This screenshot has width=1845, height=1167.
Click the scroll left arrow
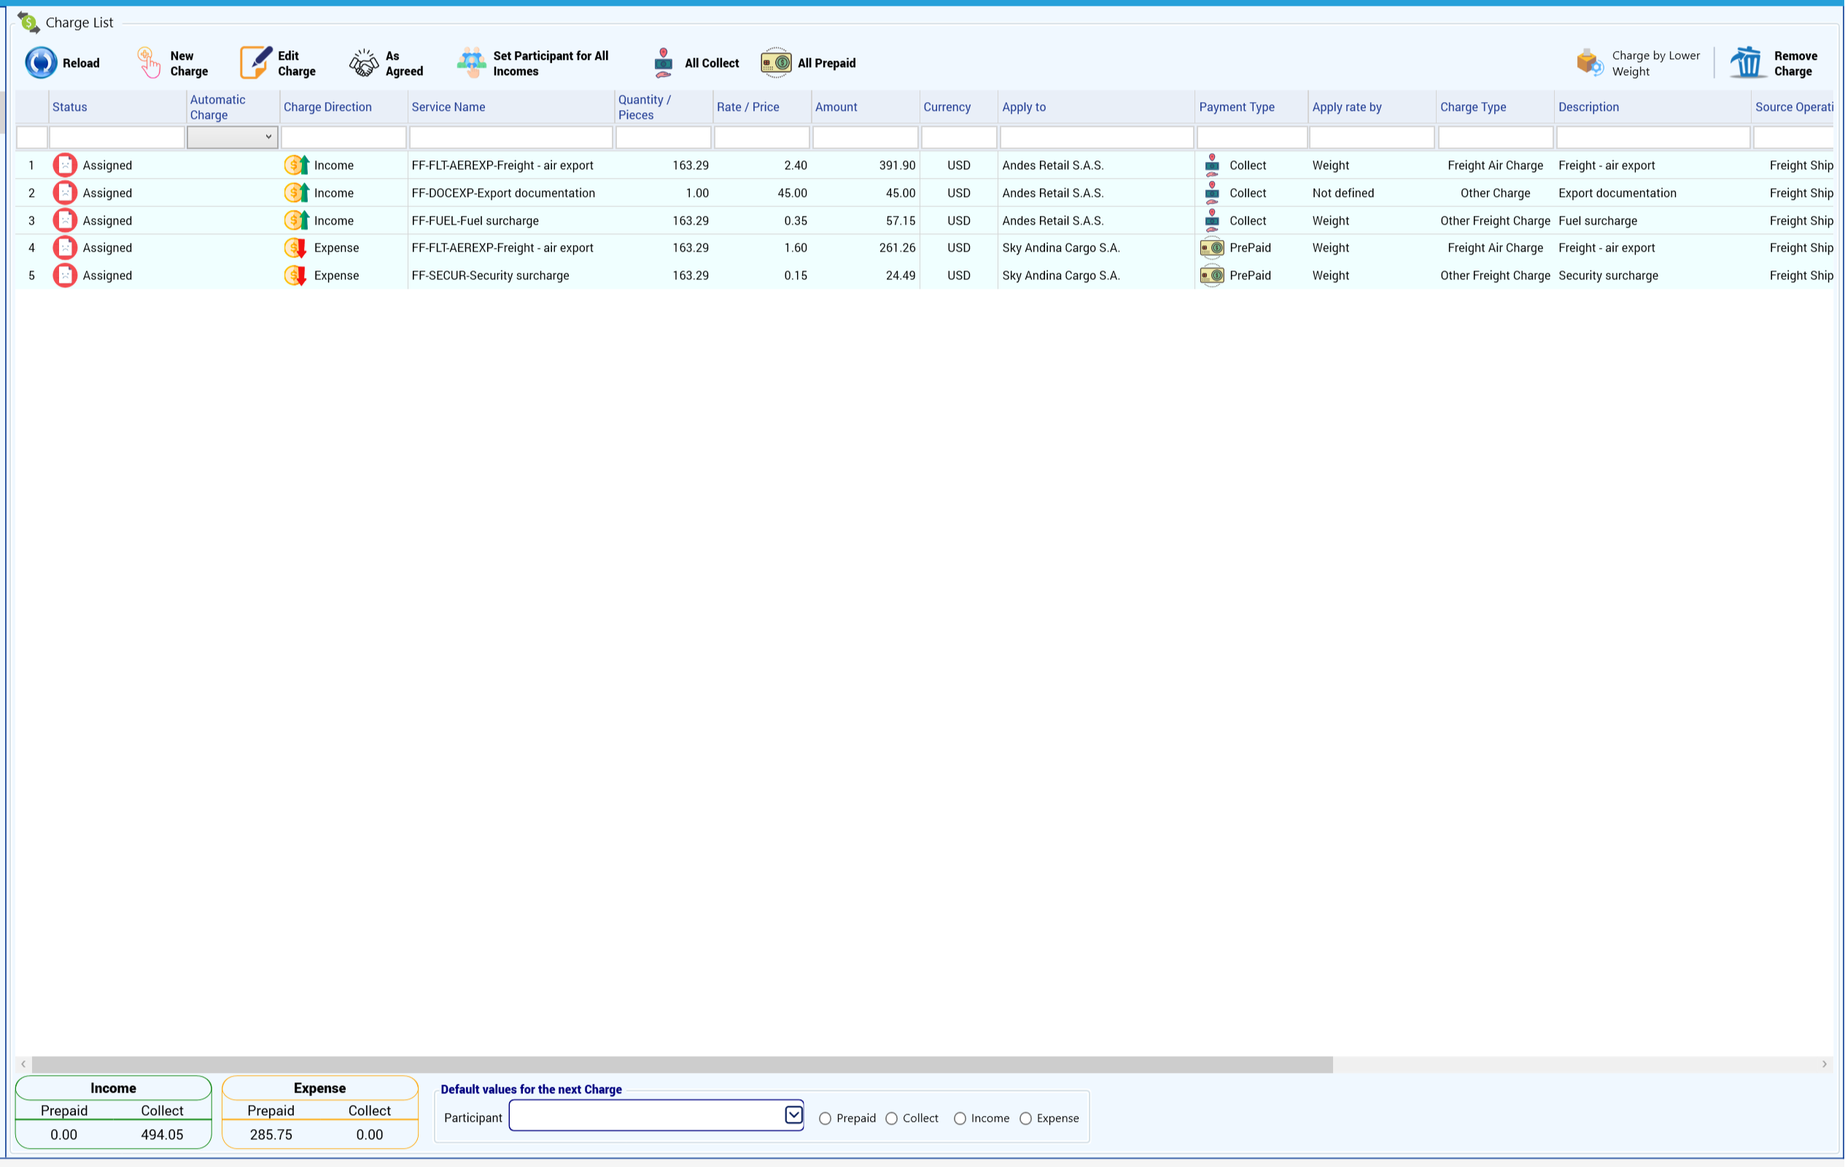[x=24, y=1064]
